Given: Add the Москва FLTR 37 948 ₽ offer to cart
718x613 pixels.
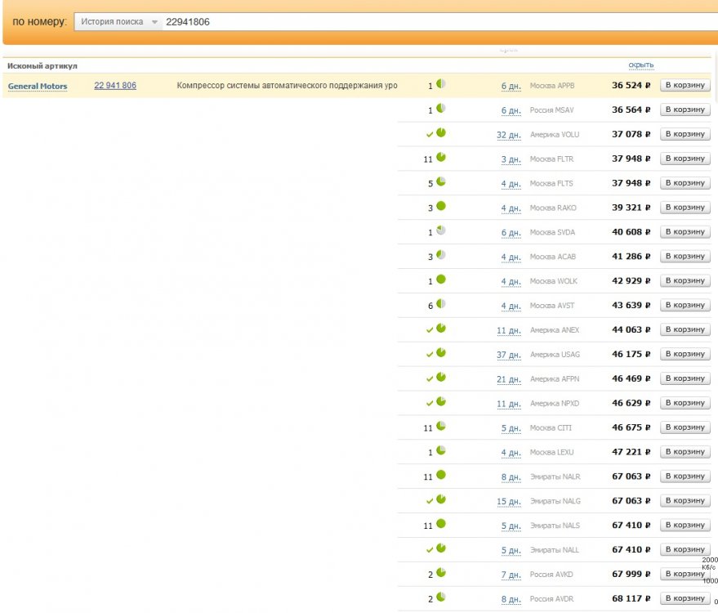Looking at the screenshot, I should (685, 159).
